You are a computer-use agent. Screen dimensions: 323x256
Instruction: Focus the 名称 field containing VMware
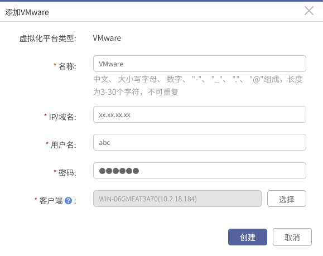point(199,64)
